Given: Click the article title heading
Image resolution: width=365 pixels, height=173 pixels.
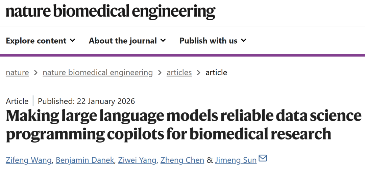Looking at the screenshot, I should pos(182,125).
